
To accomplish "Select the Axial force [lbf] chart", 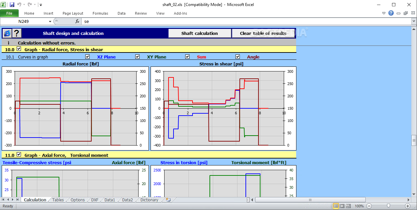I will 75,181.
